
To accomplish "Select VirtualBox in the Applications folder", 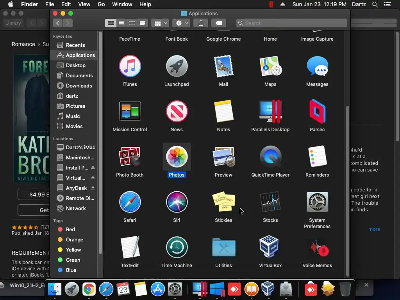I will (x=269, y=247).
